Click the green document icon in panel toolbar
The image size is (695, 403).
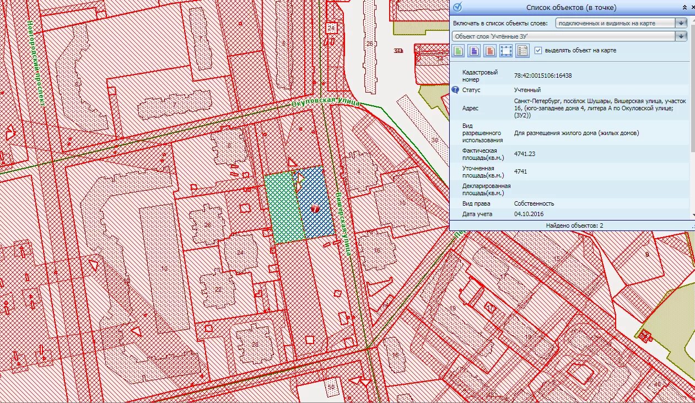pos(458,51)
